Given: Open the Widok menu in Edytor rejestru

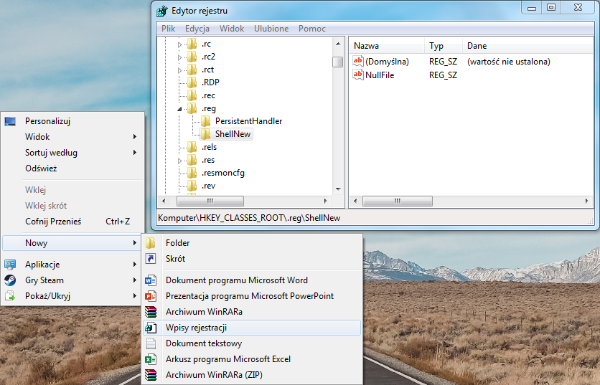Looking at the screenshot, I should coord(232,29).
